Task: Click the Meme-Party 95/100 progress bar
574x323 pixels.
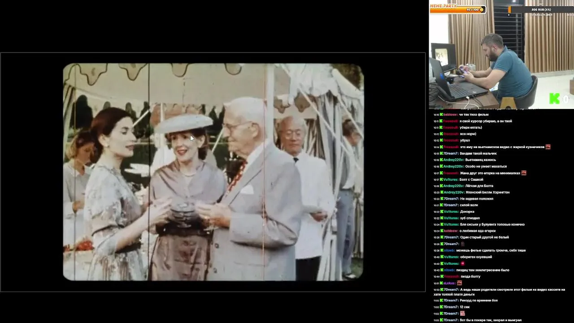Action: [457, 9]
